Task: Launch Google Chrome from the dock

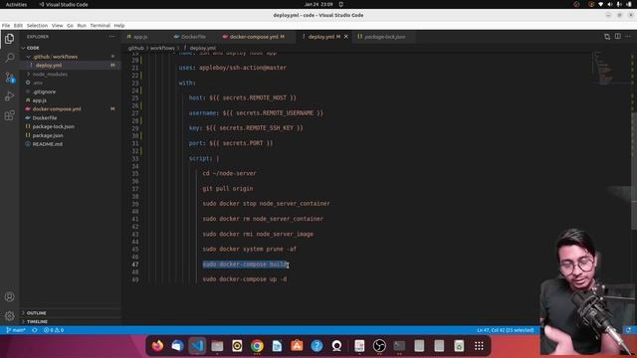Action: [x=257, y=346]
